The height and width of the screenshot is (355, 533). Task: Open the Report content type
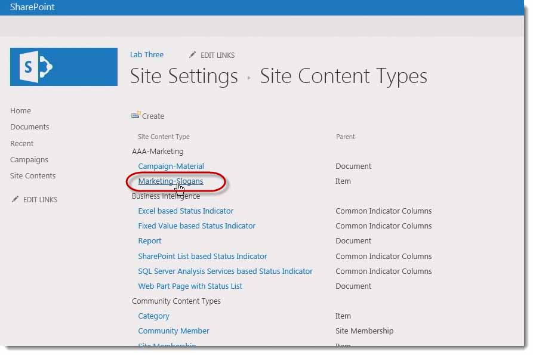click(149, 240)
